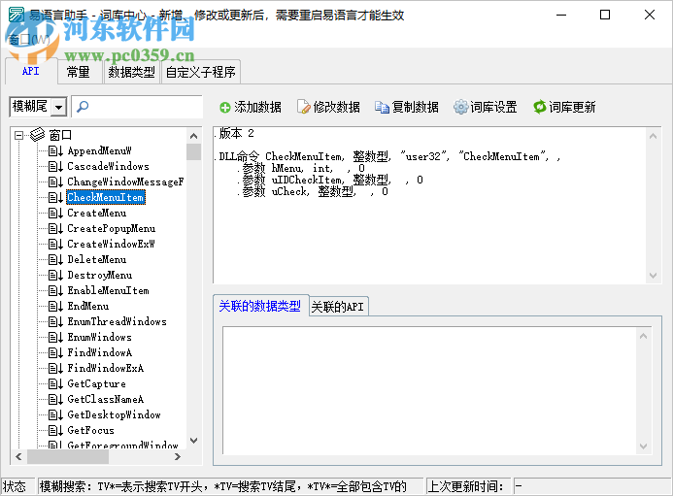673x496 pixels.
Task: Click the icon beside CreateMenu
Action: [55, 213]
